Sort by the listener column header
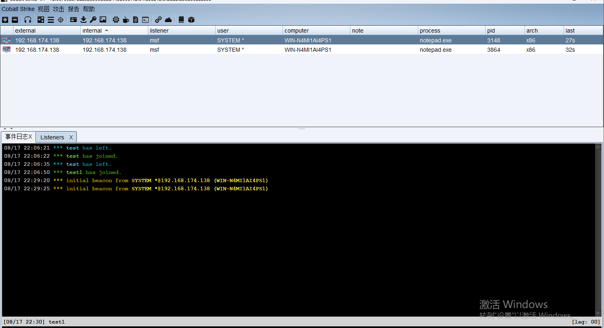The image size is (604, 328). 182,31
